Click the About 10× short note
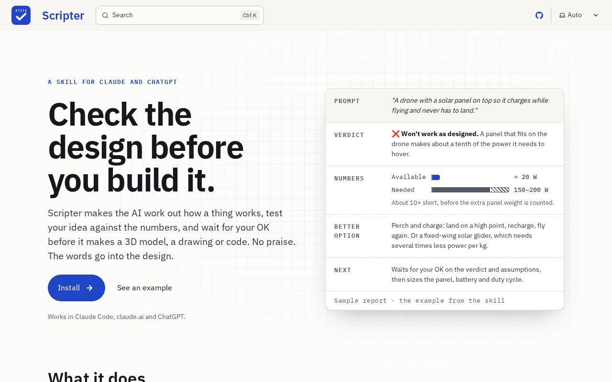This screenshot has width=612, height=382. pos(473,203)
